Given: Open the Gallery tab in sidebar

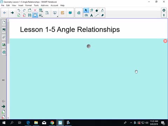Looking at the screenshot, I should pyautogui.click(x=4, y=30).
